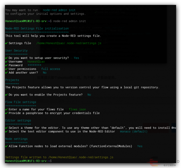Click the 'Node-RED Settings File initialisation' heading

point(37,28)
